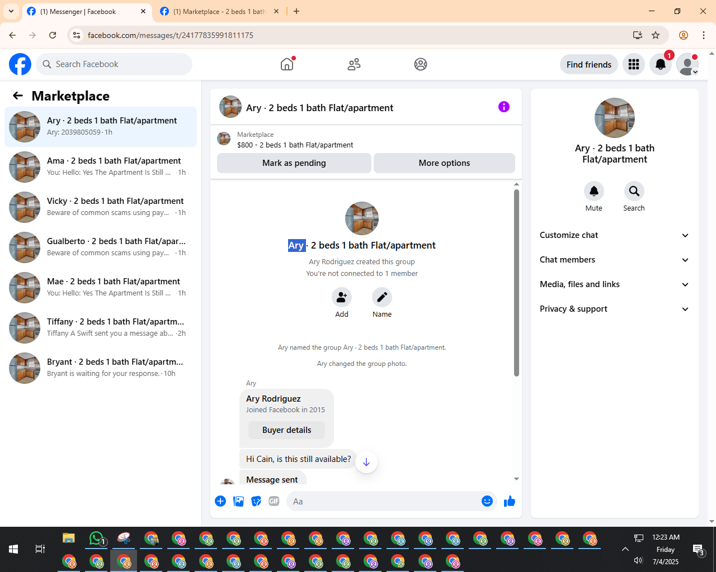Mute the conversation with bell icon
The image size is (716, 572).
click(x=594, y=191)
